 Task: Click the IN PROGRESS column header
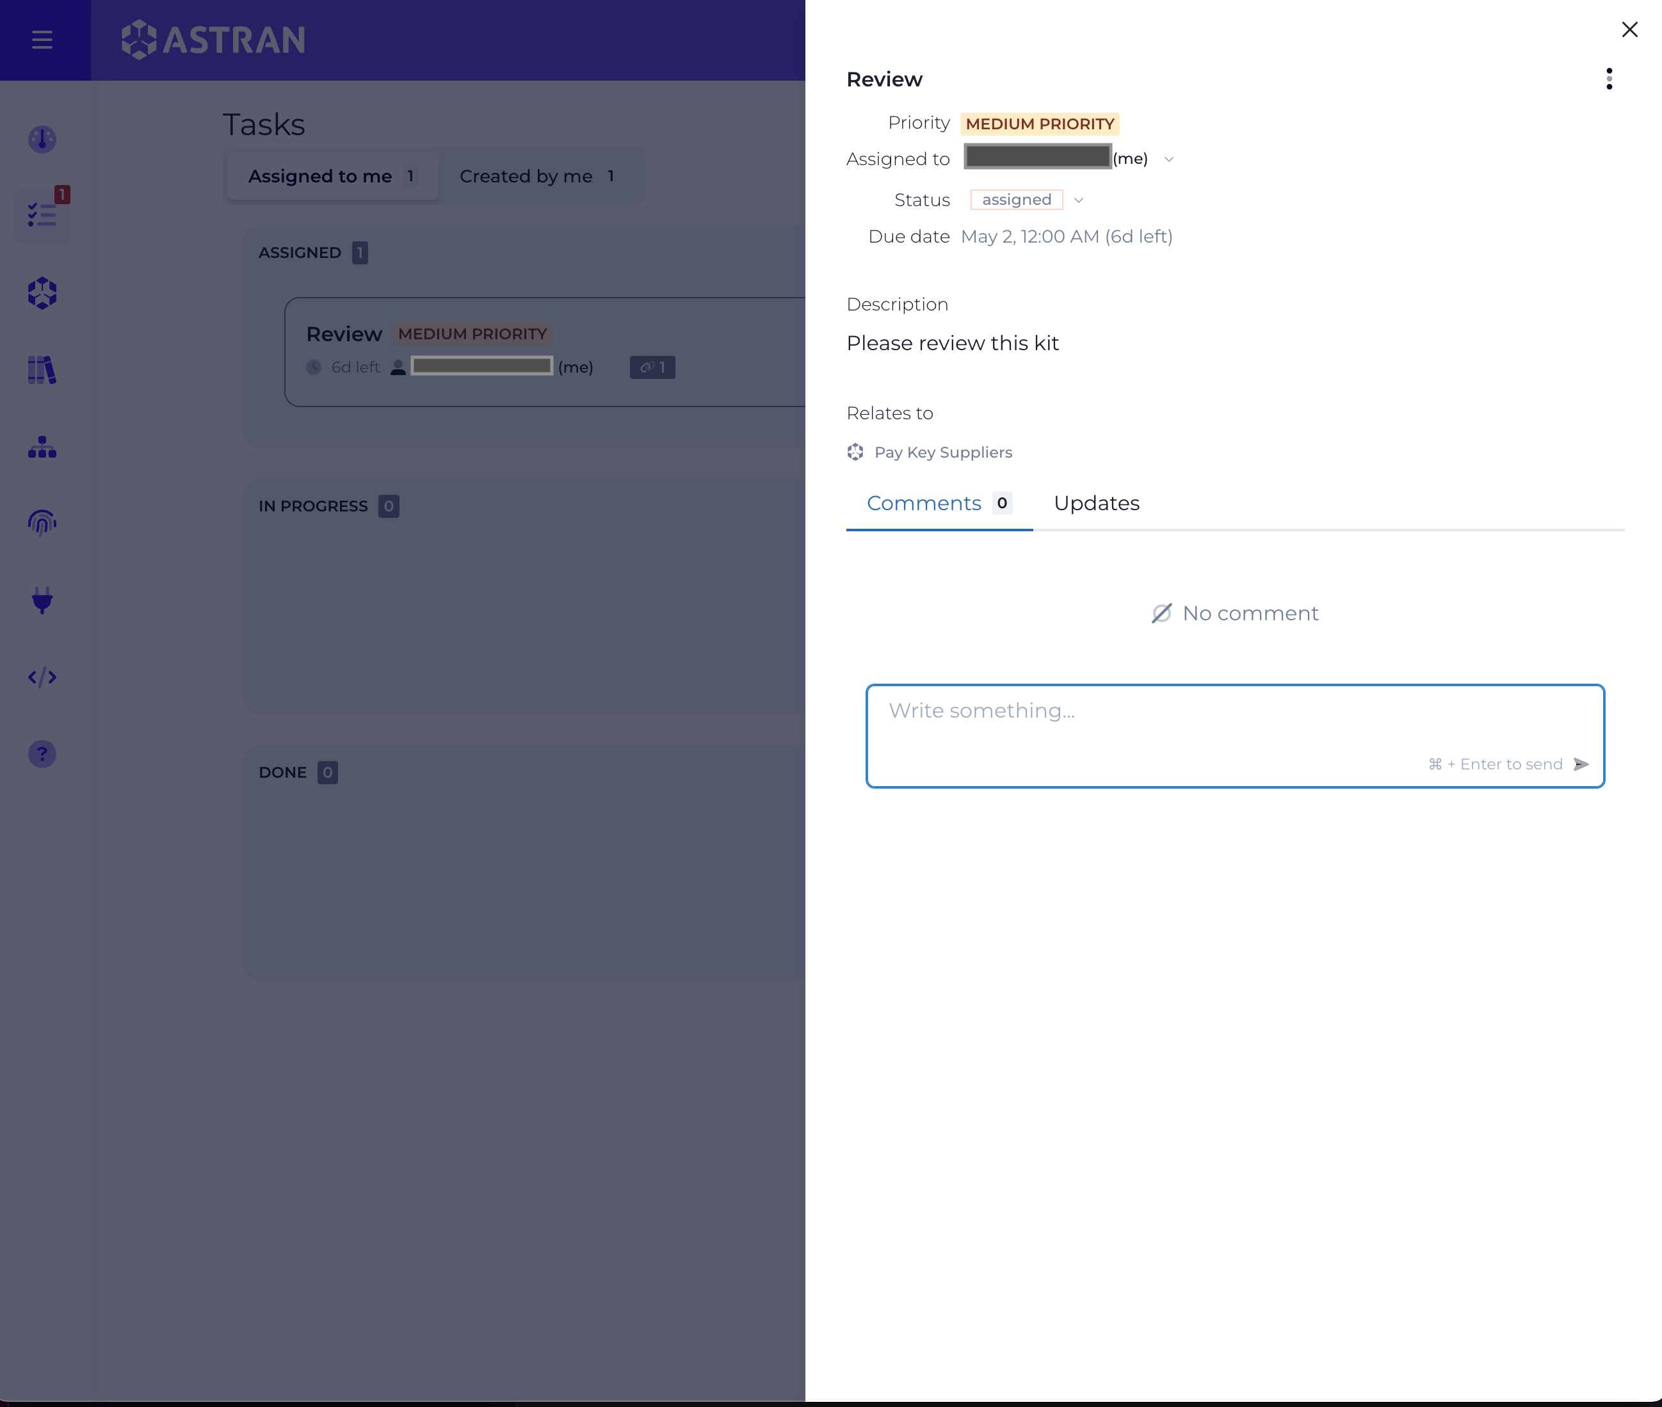tap(314, 506)
